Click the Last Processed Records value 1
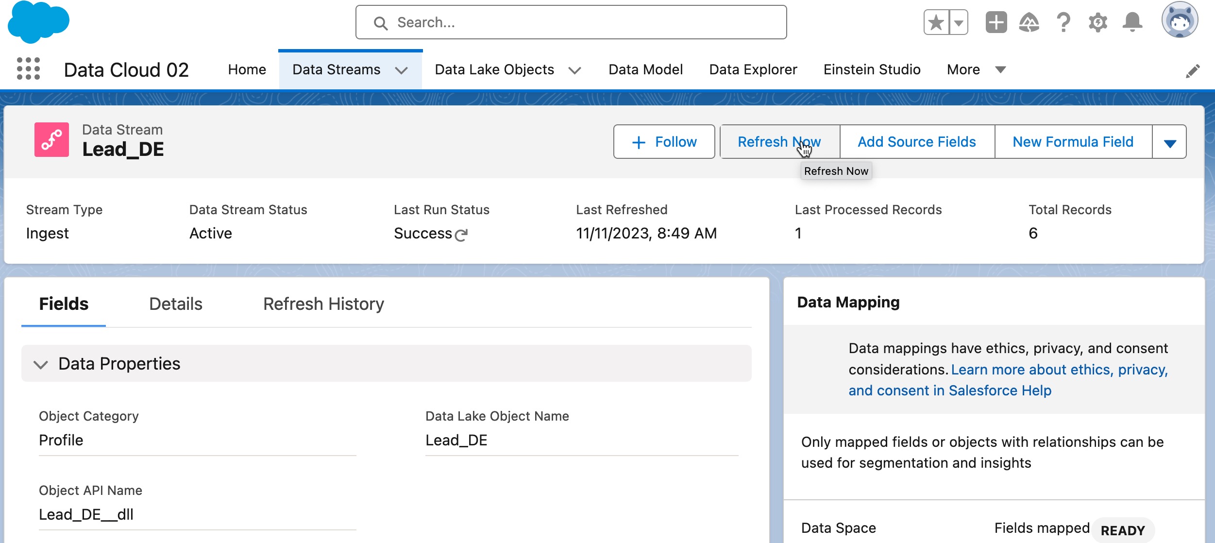Screen dimensions: 1215x543 click(x=798, y=234)
